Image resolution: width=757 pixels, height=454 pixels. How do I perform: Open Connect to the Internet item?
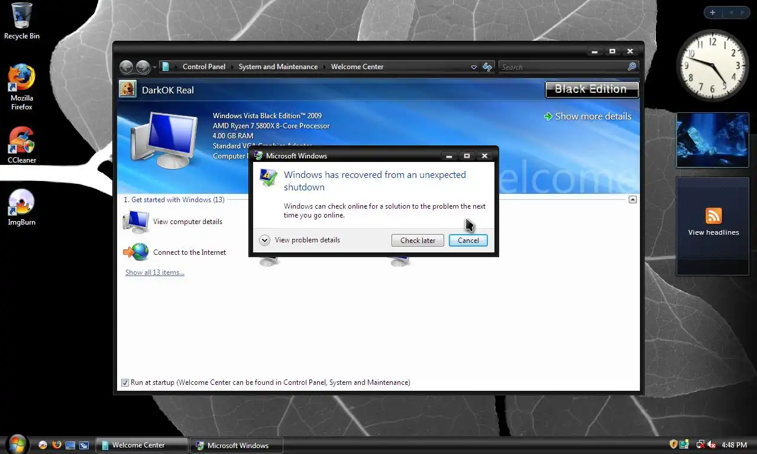[174, 252]
